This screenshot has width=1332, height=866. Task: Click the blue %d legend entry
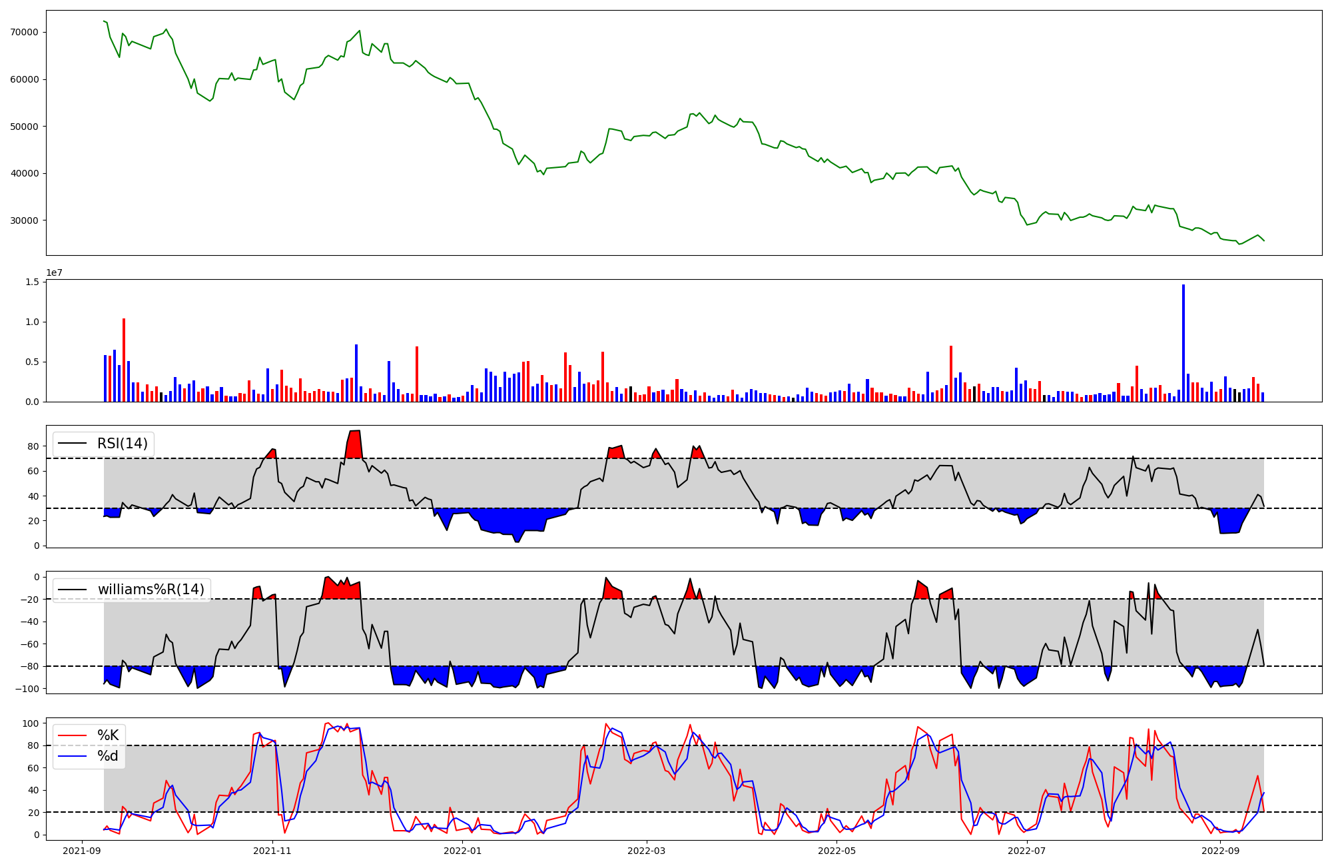pyautogui.click(x=108, y=756)
